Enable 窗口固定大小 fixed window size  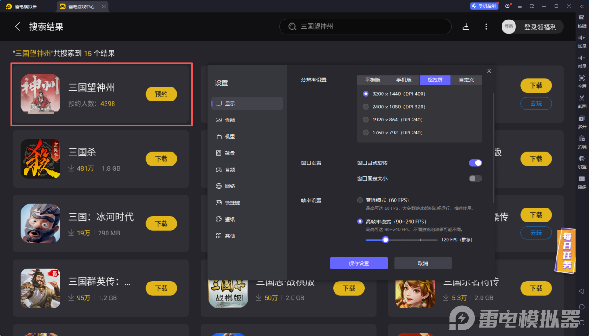click(x=475, y=178)
